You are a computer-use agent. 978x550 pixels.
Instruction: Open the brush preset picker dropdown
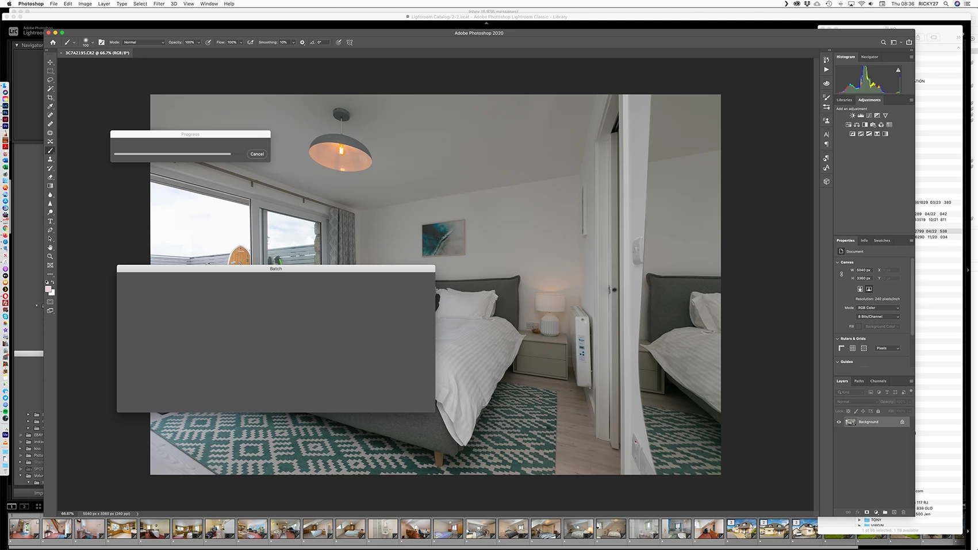pyautogui.click(x=93, y=43)
